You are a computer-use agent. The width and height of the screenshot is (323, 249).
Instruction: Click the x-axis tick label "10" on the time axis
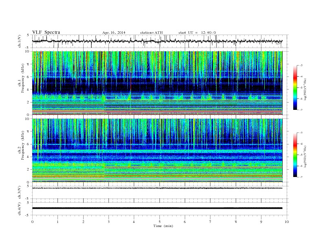pos(287,222)
